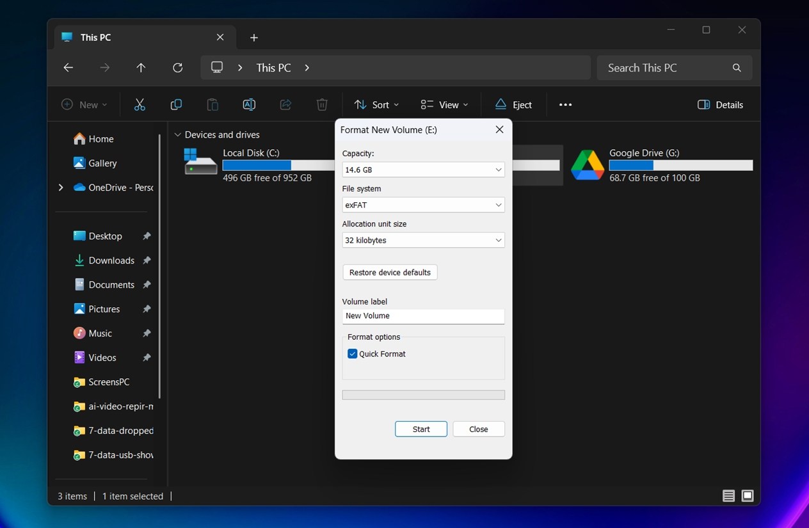Click the Volume label text field
The image size is (809, 528).
[x=423, y=316]
